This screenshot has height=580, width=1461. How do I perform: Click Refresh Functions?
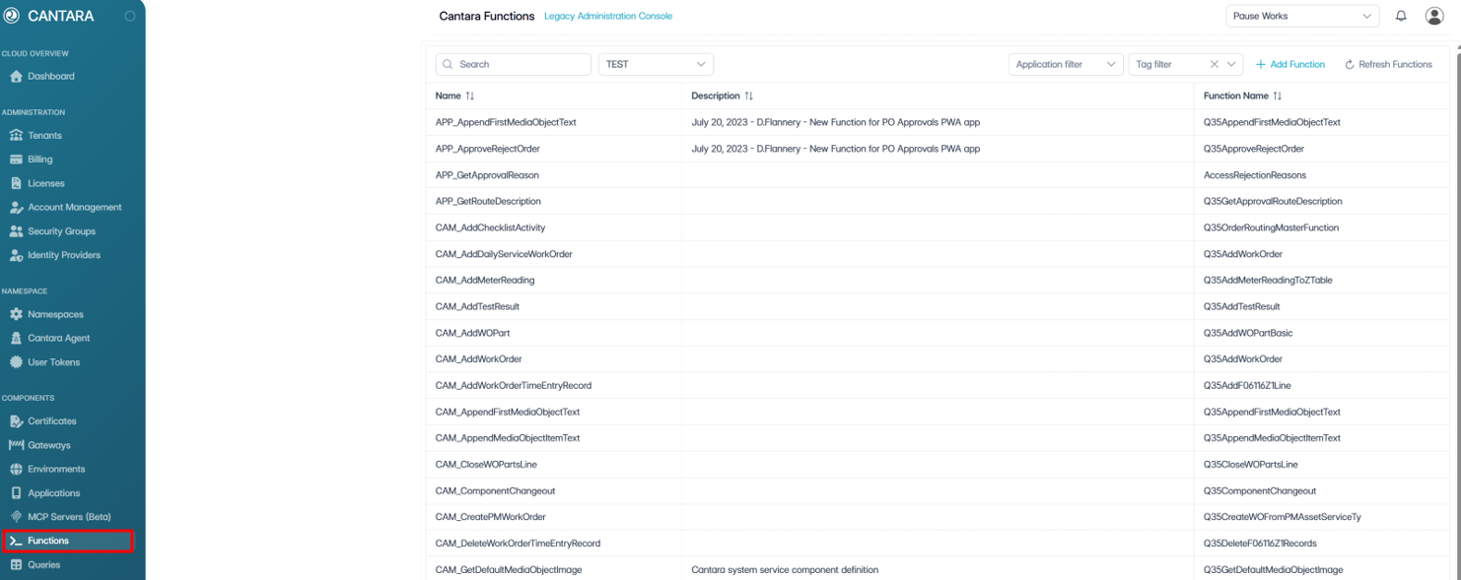1388,64
